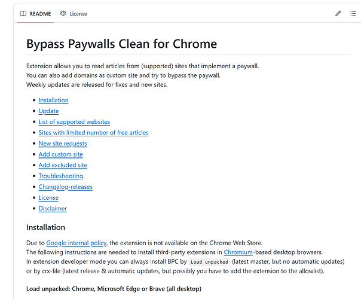This screenshot has width=361, height=299.
Task: Click the book icon beside README
Action: click(23, 14)
